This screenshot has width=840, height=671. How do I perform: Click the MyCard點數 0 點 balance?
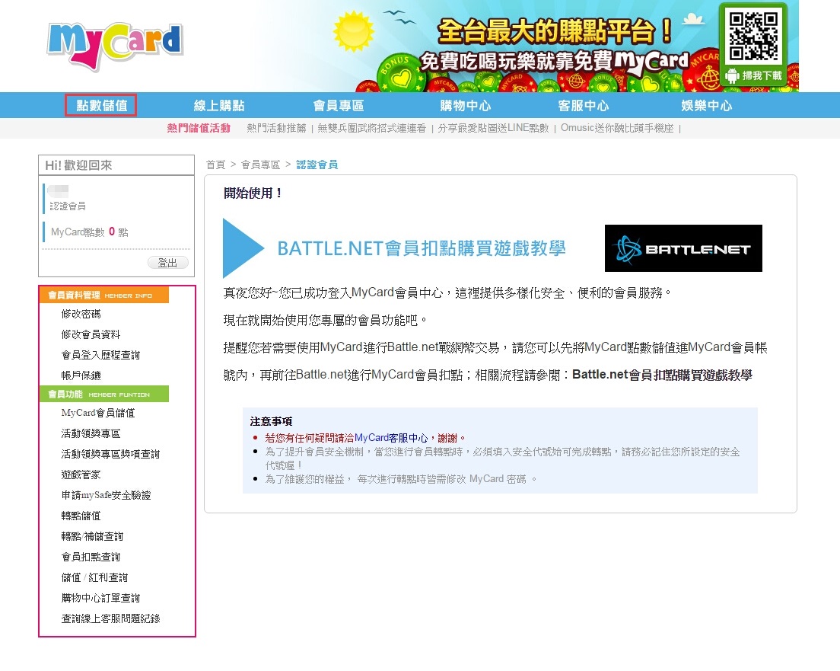[x=90, y=232]
